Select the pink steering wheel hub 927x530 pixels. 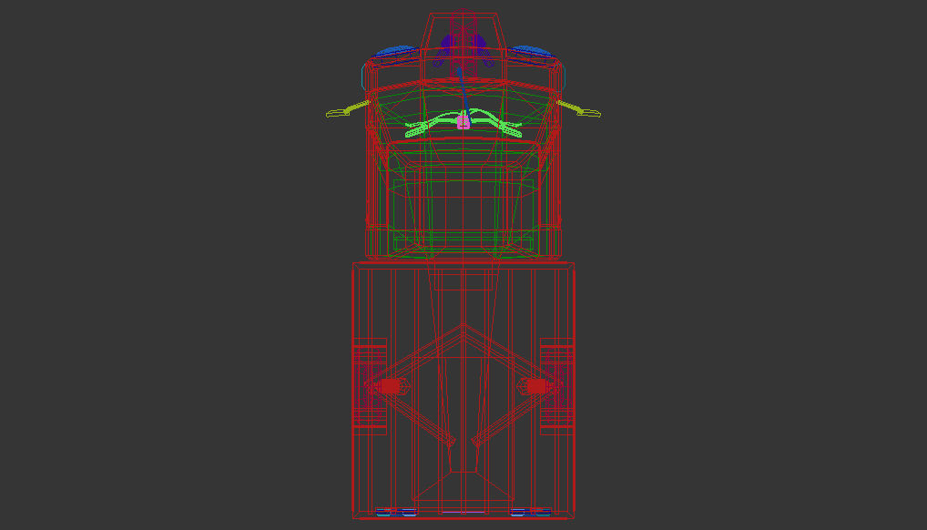(x=463, y=123)
